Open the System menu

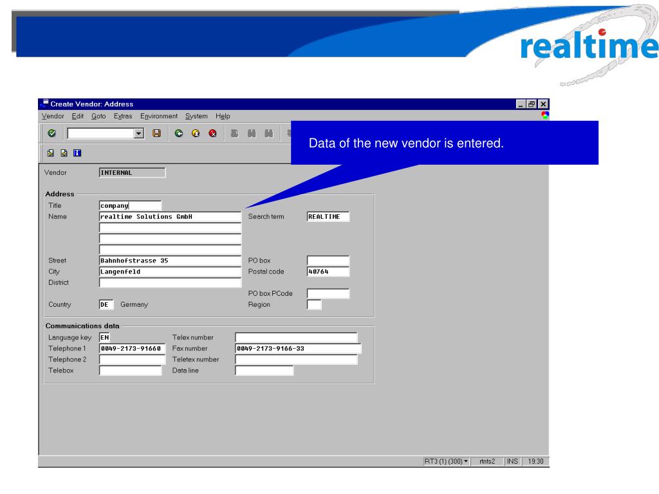click(196, 116)
